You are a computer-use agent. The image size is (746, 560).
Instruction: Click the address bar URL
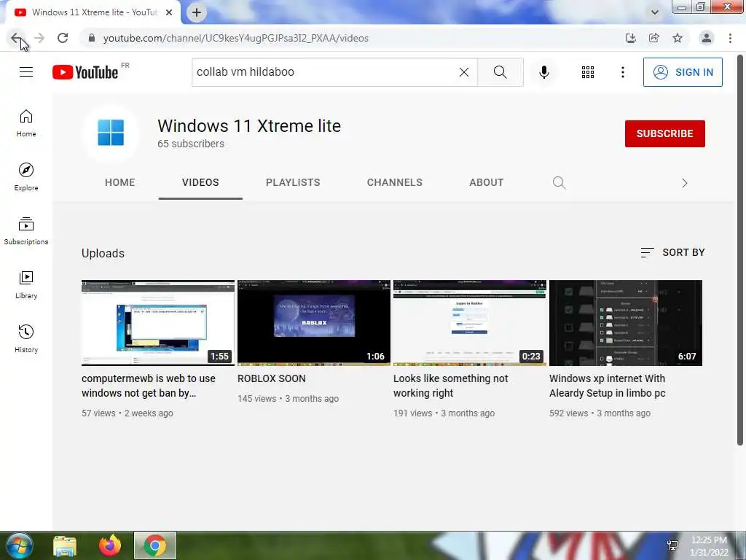236,38
